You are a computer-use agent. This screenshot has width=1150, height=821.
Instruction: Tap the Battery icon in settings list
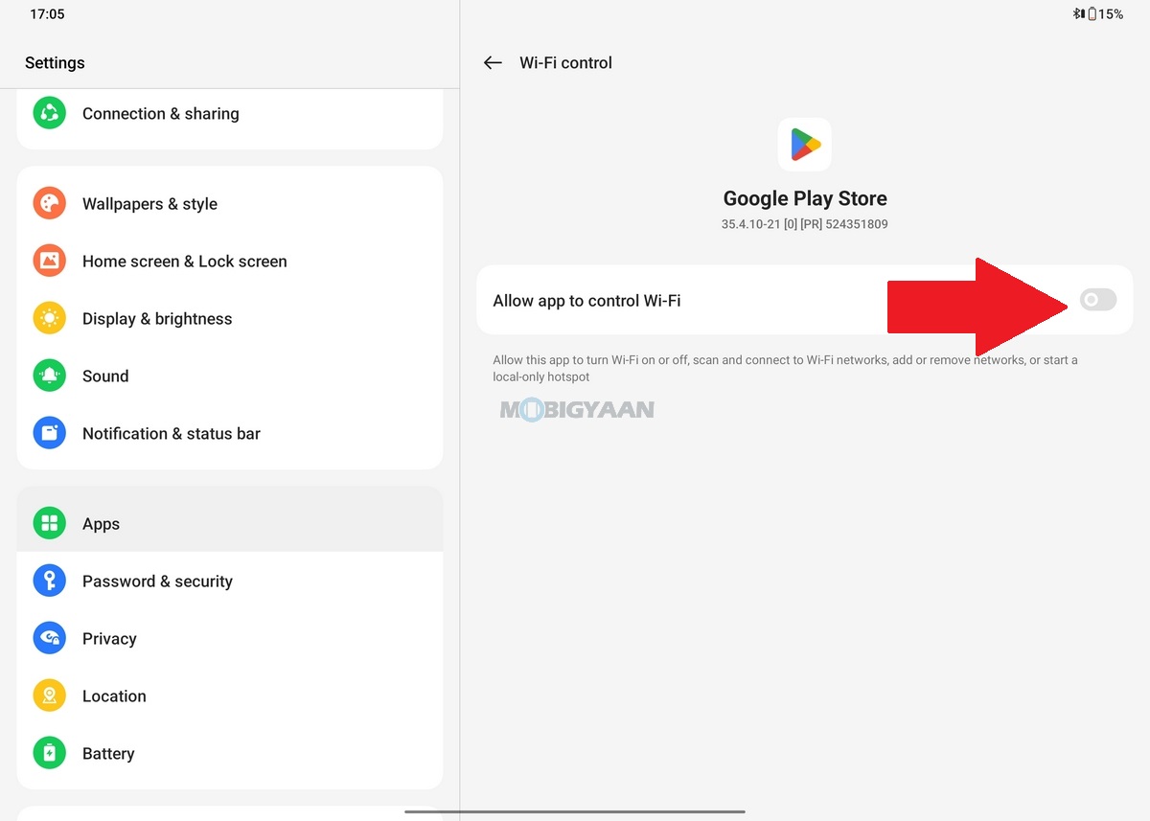click(49, 753)
